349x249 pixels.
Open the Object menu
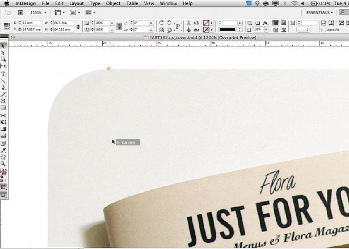click(x=113, y=3)
